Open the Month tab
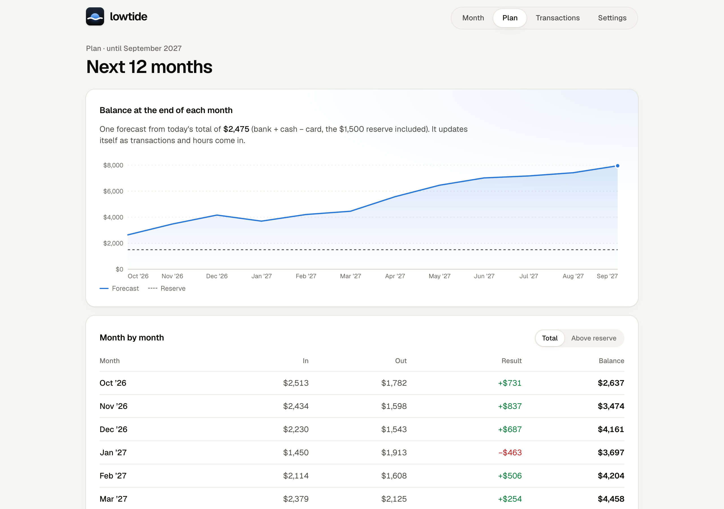 [473, 18]
